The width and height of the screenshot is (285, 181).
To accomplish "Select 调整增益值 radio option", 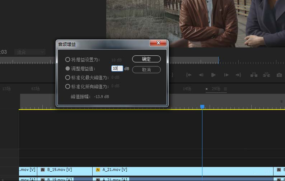I will (x=67, y=68).
